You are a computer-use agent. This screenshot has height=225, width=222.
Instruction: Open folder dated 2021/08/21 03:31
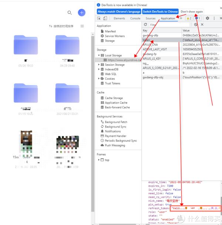67,93
